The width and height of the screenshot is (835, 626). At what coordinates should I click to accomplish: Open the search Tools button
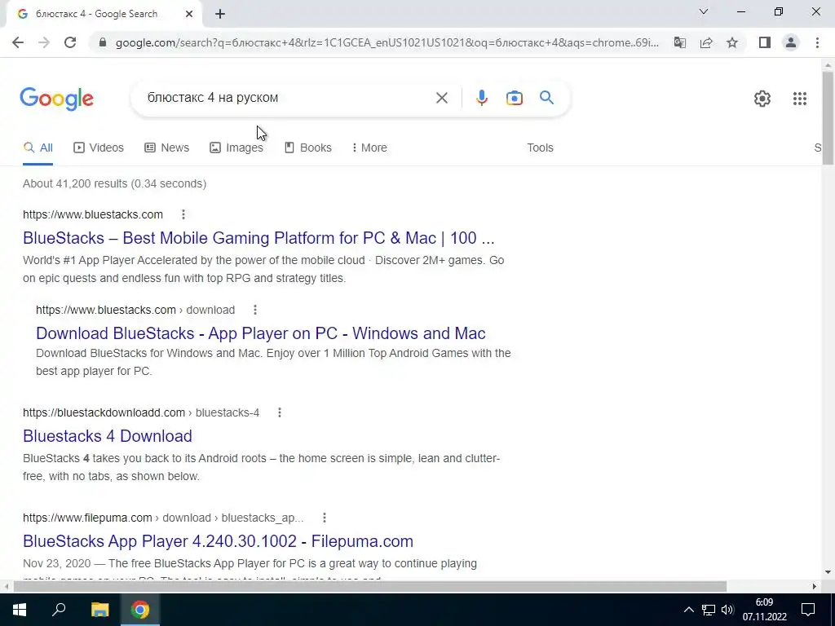(x=540, y=148)
